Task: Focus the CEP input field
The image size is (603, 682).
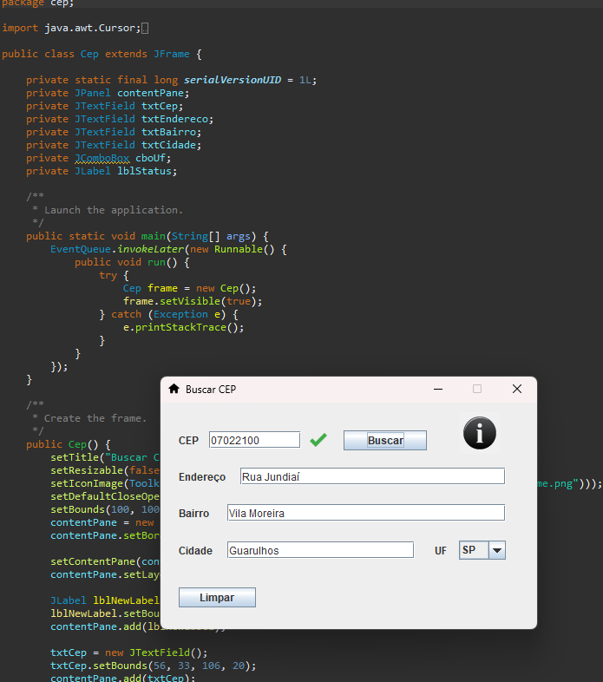Action: 254,440
